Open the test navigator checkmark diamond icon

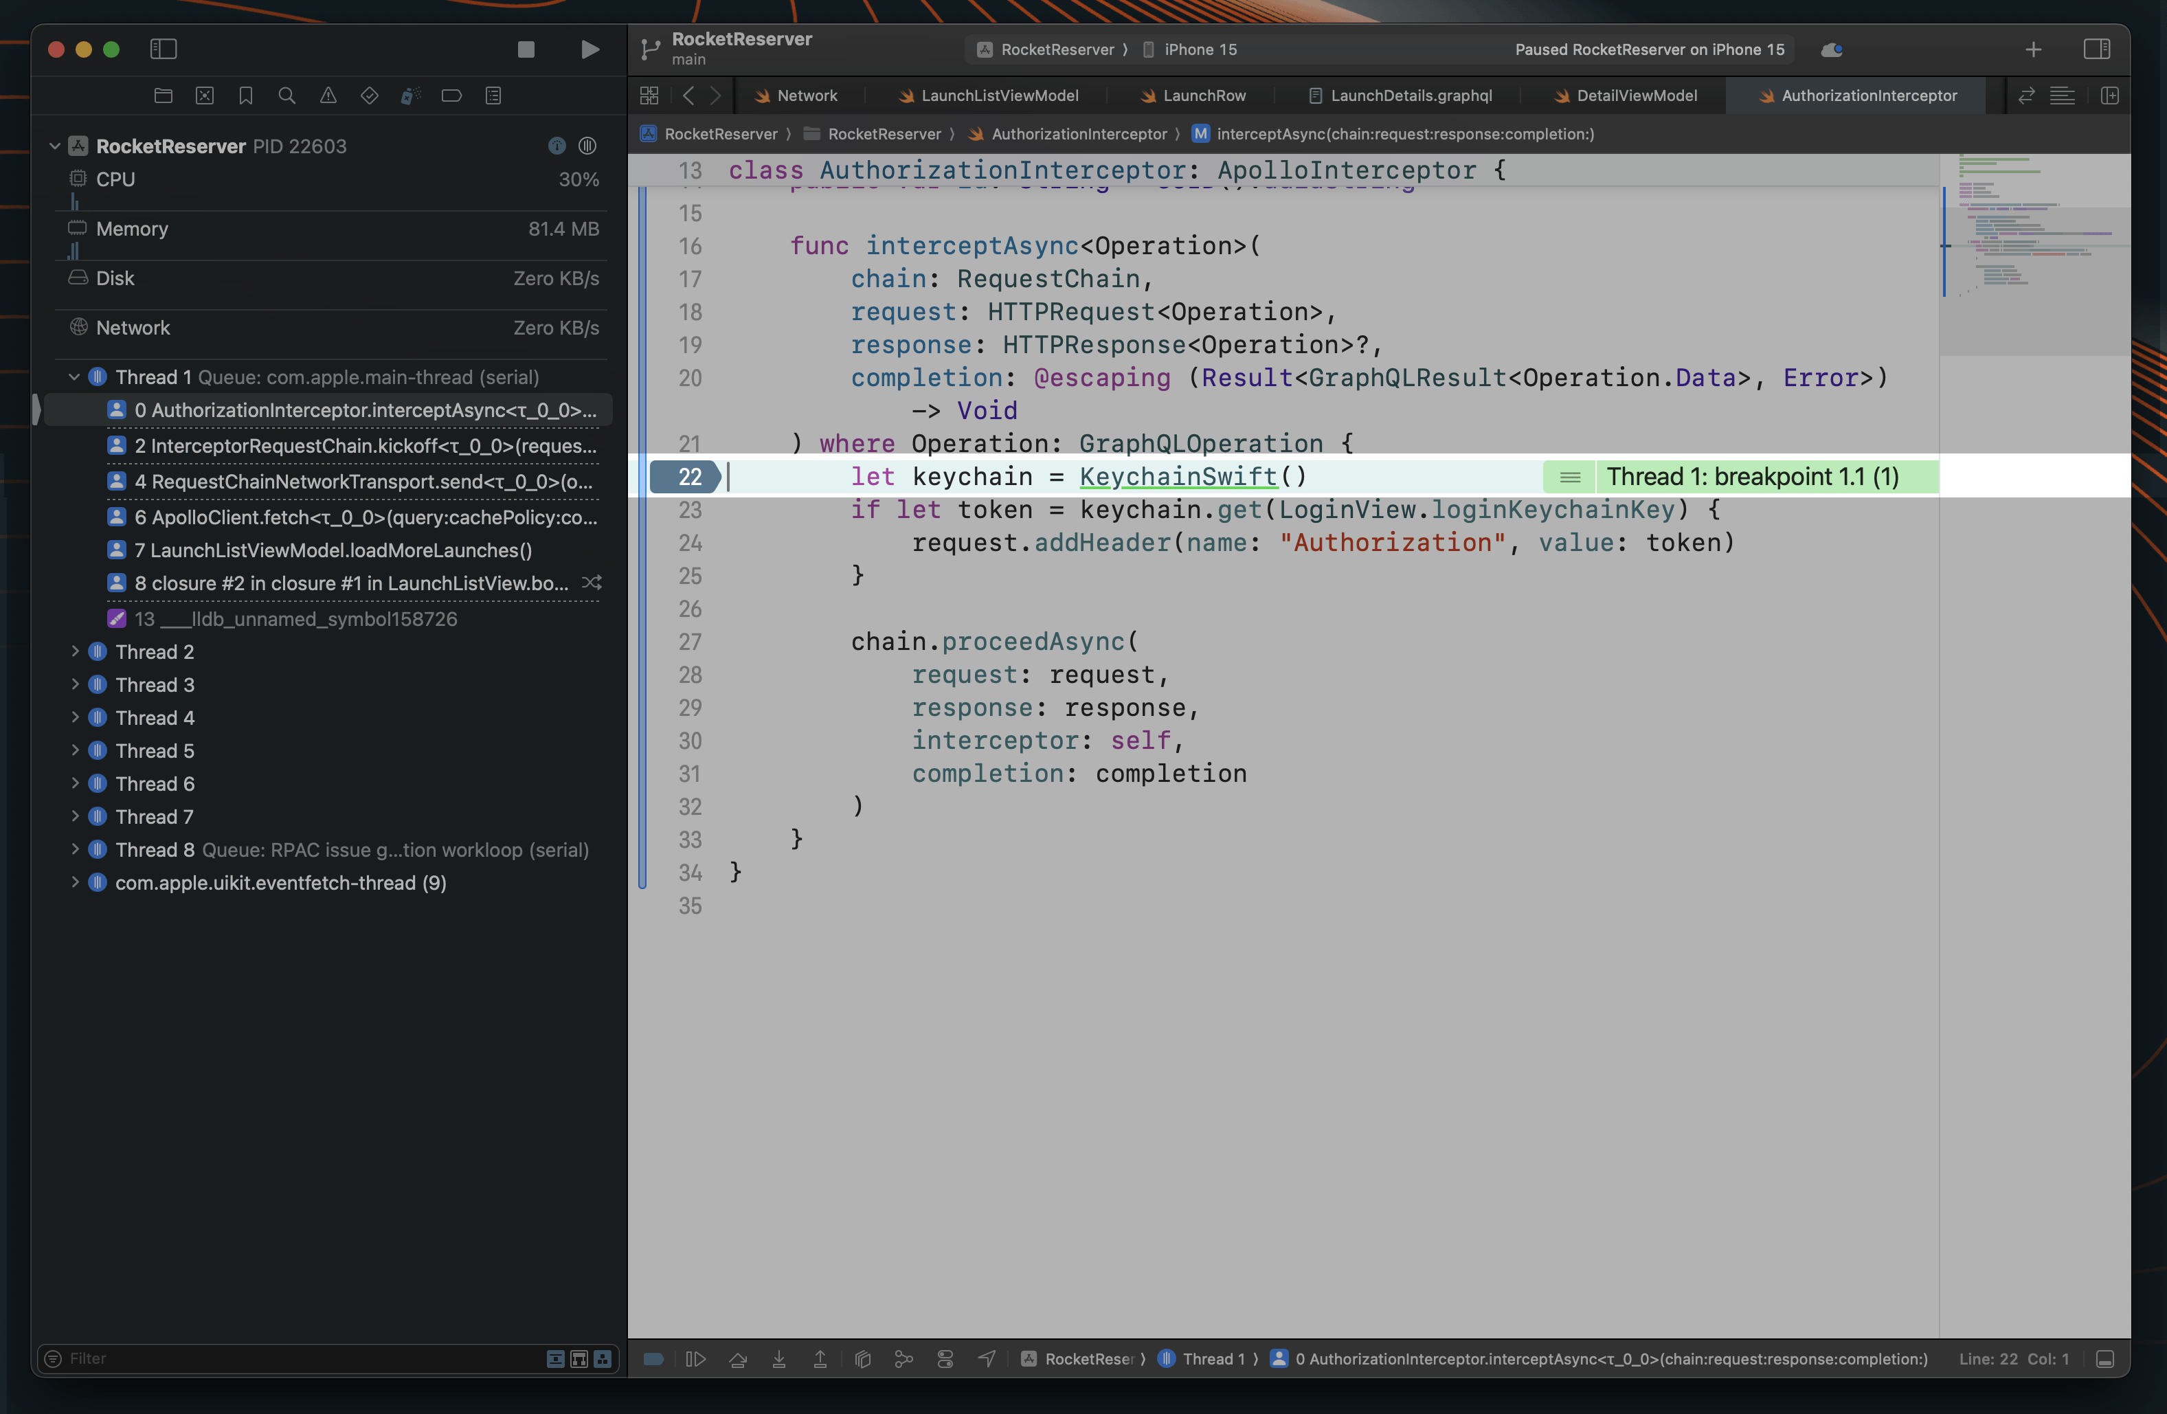tap(369, 95)
